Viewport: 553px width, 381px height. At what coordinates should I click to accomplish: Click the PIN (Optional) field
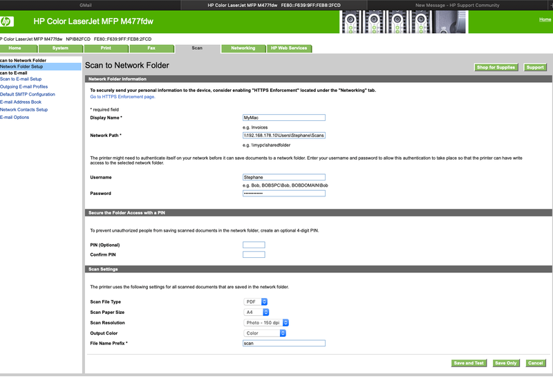pos(254,245)
